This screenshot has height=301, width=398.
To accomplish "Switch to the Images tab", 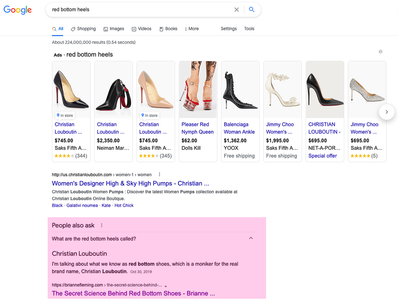I will click(x=114, y=29).
